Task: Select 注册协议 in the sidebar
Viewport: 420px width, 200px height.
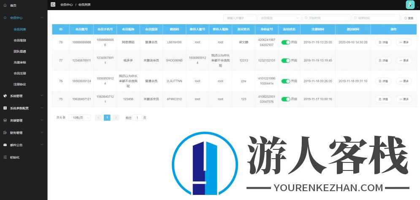Action: coord(20,84)
